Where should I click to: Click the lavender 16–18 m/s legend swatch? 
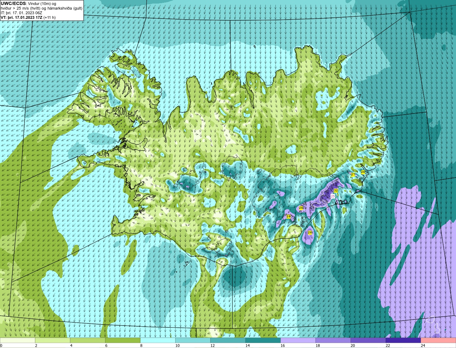pyautogui.click(x=298, y=340)
